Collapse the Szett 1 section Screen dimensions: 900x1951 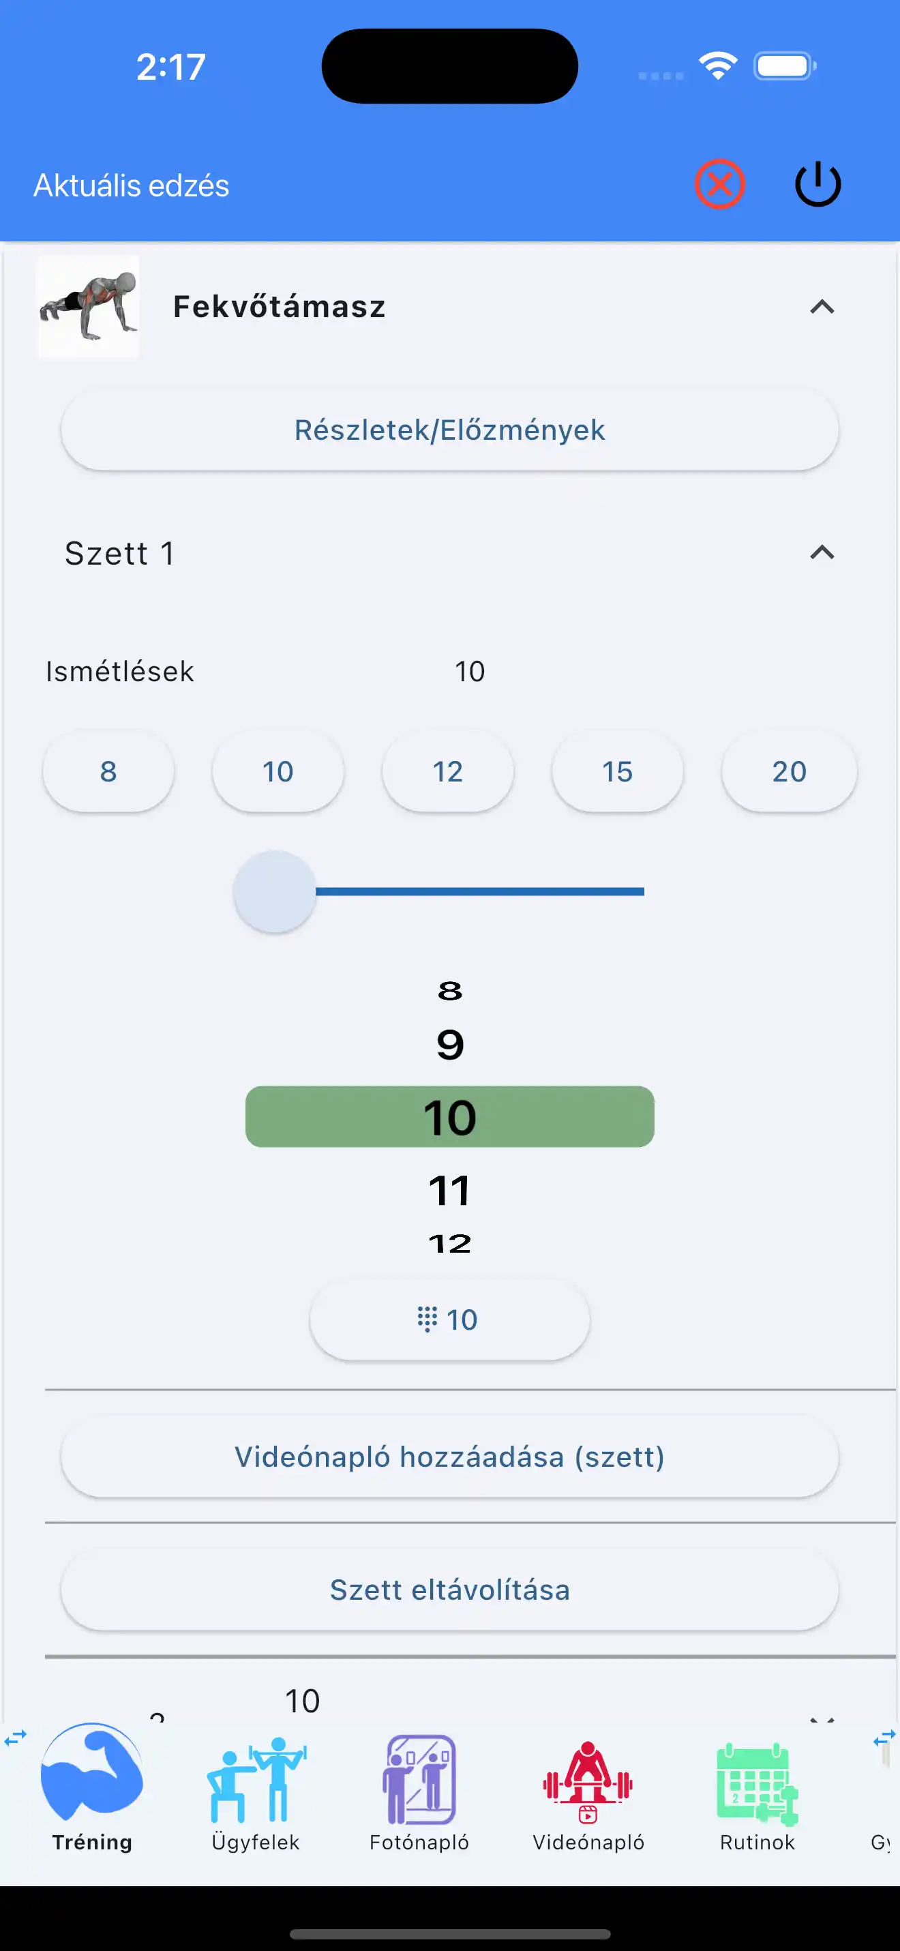822,553
